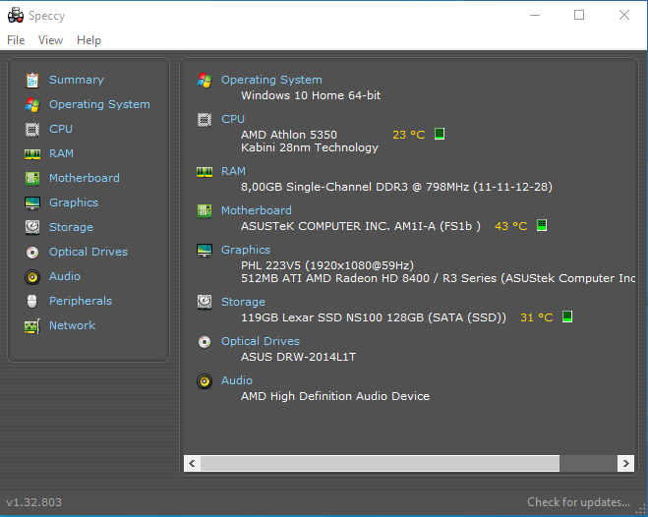Click the green storage temperature indicator icon

tap(567, 316)
